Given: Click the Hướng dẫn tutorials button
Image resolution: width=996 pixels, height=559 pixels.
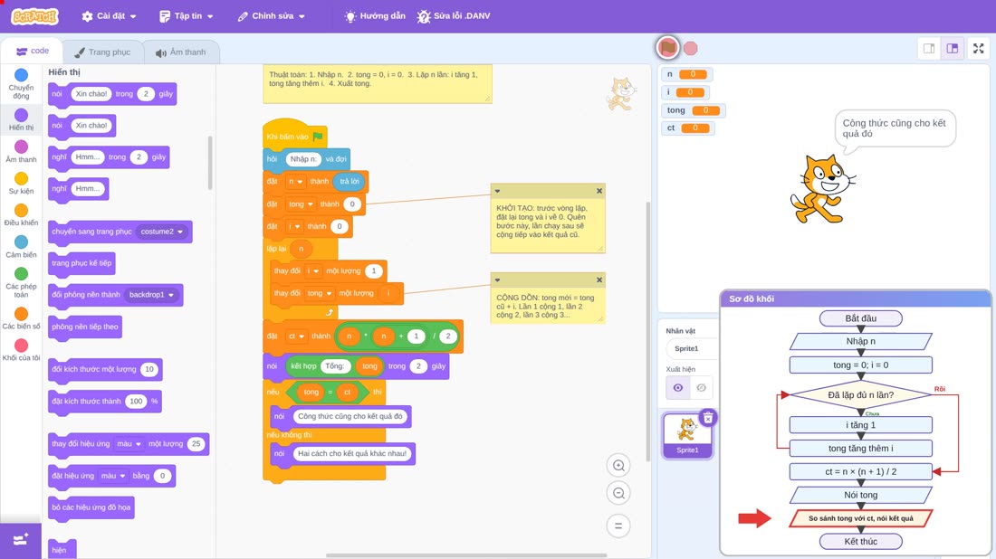Looking at the screenshot, I should coord(374,16).
